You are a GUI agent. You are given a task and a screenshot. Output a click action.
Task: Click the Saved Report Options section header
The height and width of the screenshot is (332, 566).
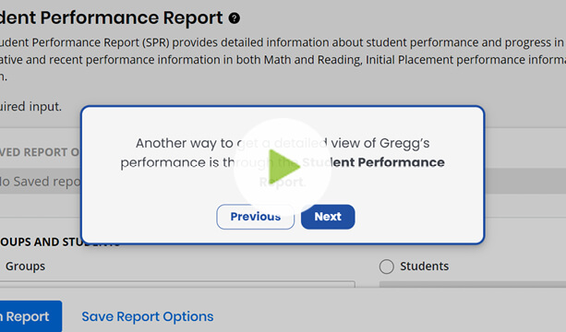click(40, 152)
